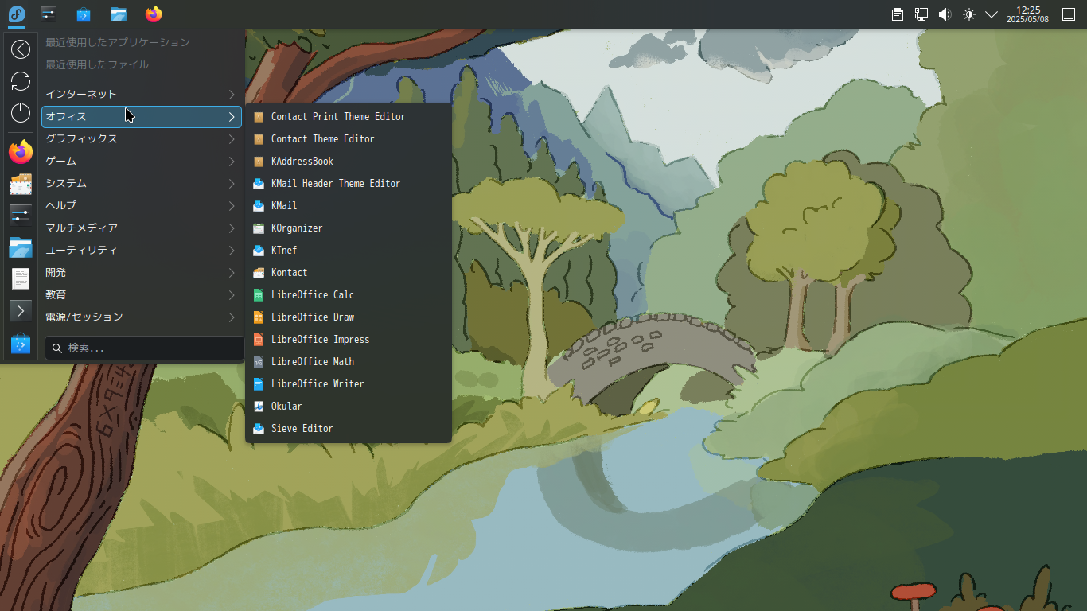Expand the インターネット category chevron
The width and height of the screenshot is (1087, 611).
click(232, 95)
